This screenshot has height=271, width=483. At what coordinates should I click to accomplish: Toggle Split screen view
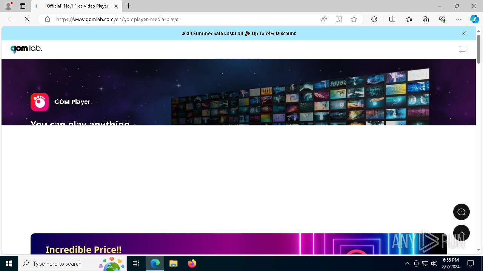pos(392,19)
